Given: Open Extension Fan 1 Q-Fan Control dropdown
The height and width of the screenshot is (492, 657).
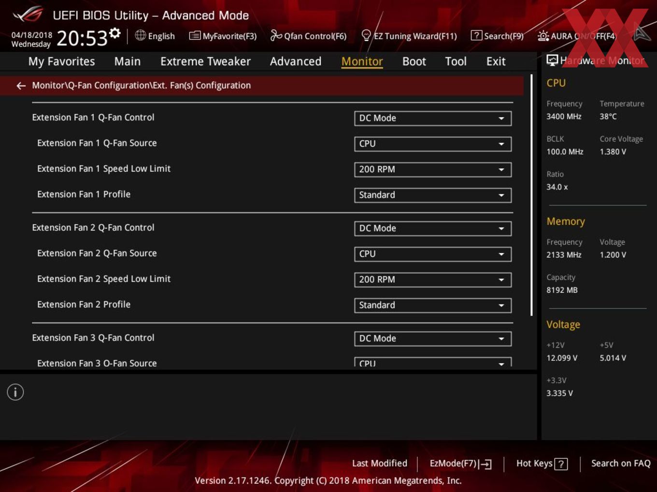Looking at the screenshot, I should click(x=433, y=118).
